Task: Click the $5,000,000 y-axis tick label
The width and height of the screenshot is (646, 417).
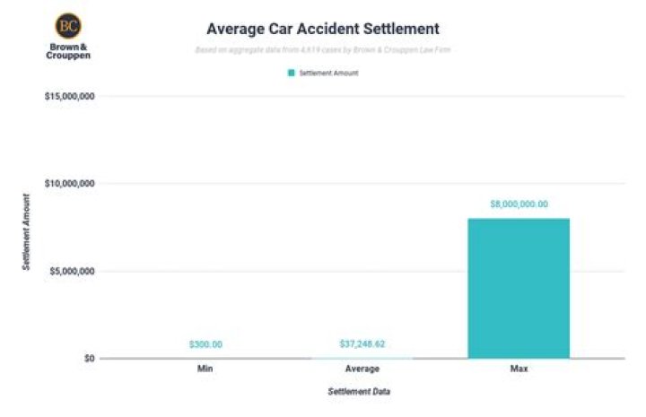Action: point(73,271)
